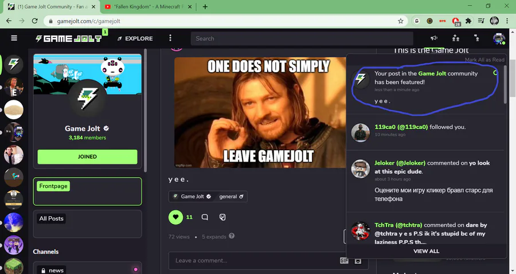Viewport: 516px width, 274px height.
Task: Open the TchTra username link
Action: click(398, 225)
